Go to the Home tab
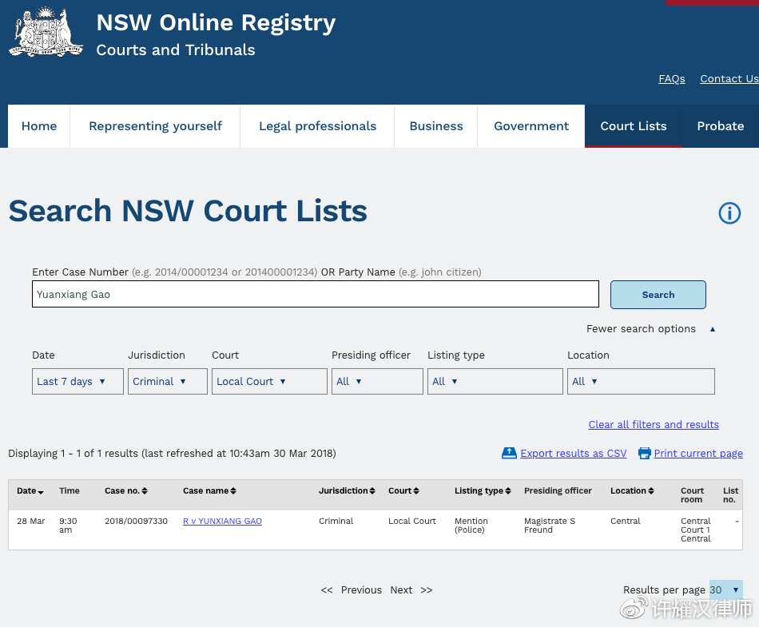The height and width of the screenshot is (627, 759). (x=38, y=125)
